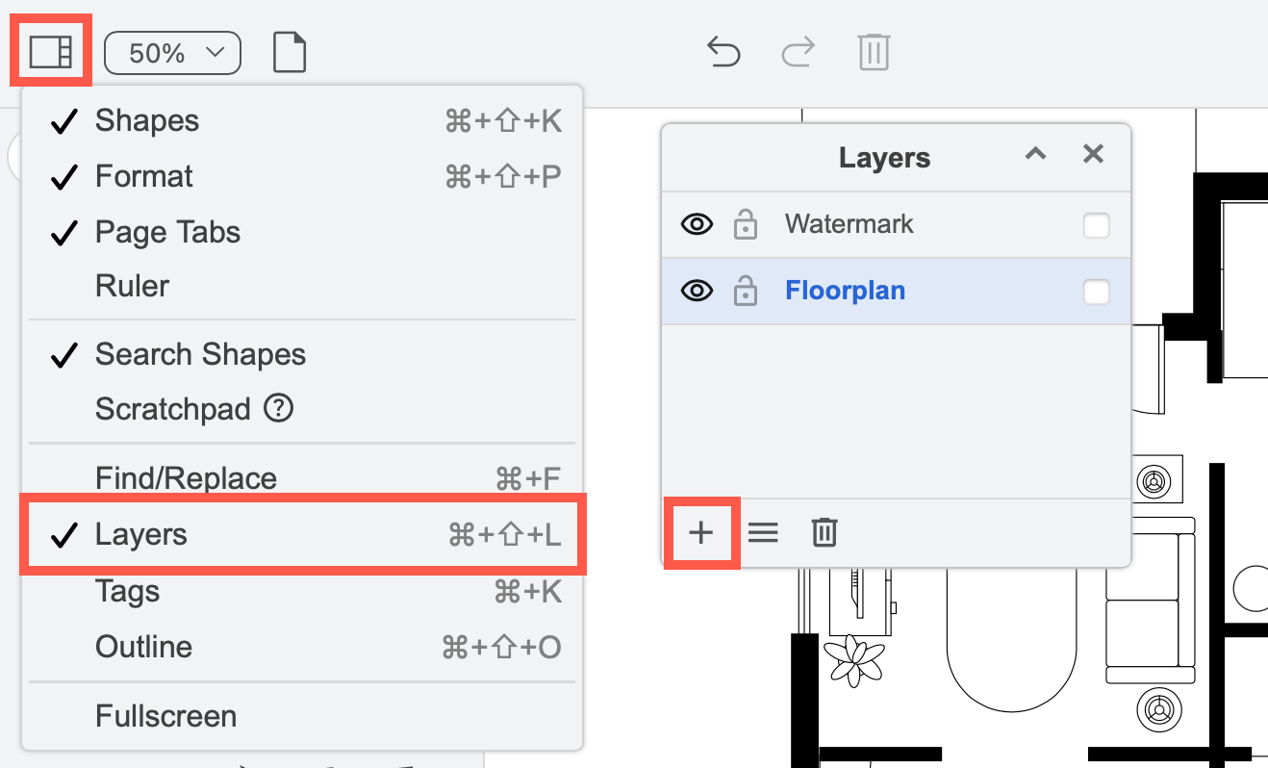
Task: Open the 50% zoom dropdown
Action: (x=172, y=52)
